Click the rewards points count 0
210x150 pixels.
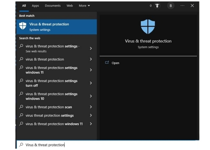151,6
